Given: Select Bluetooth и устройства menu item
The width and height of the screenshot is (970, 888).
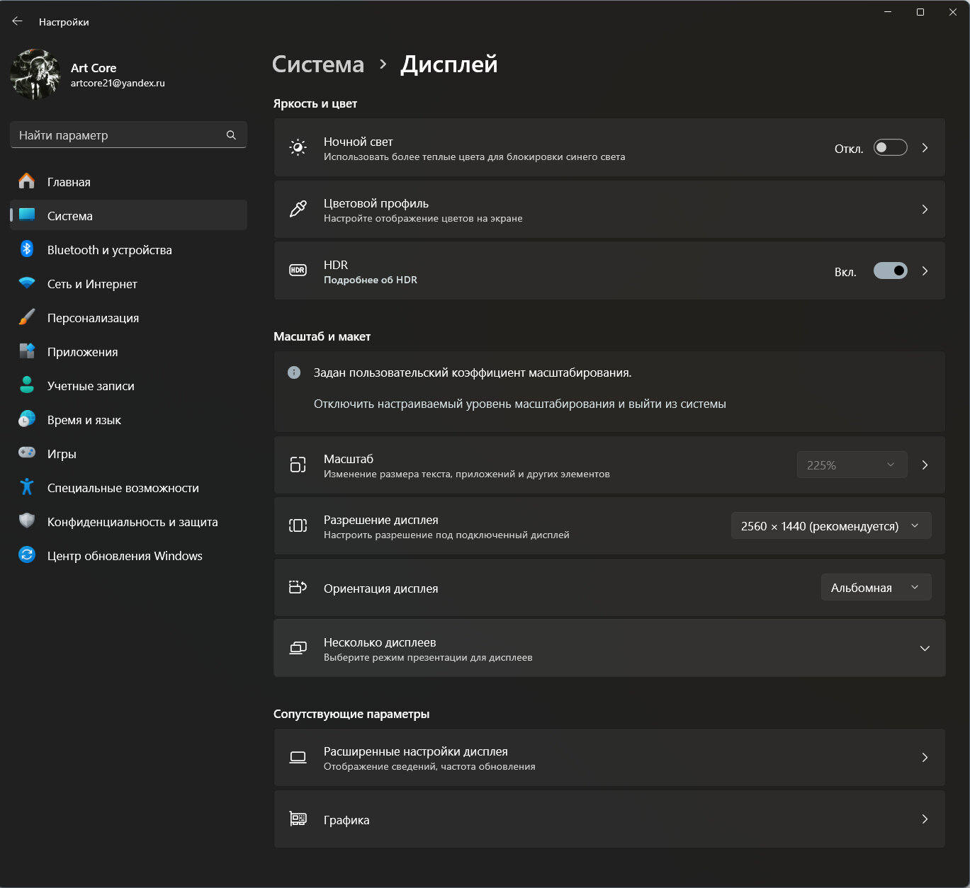Looking at the screenshot, I should pos(128,250).
